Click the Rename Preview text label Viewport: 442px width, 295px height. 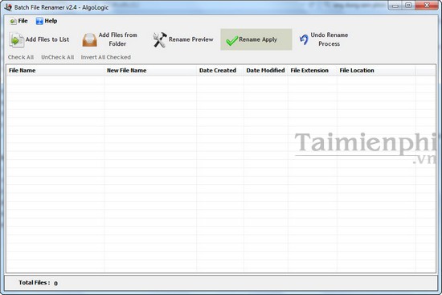tap(191, 39)
